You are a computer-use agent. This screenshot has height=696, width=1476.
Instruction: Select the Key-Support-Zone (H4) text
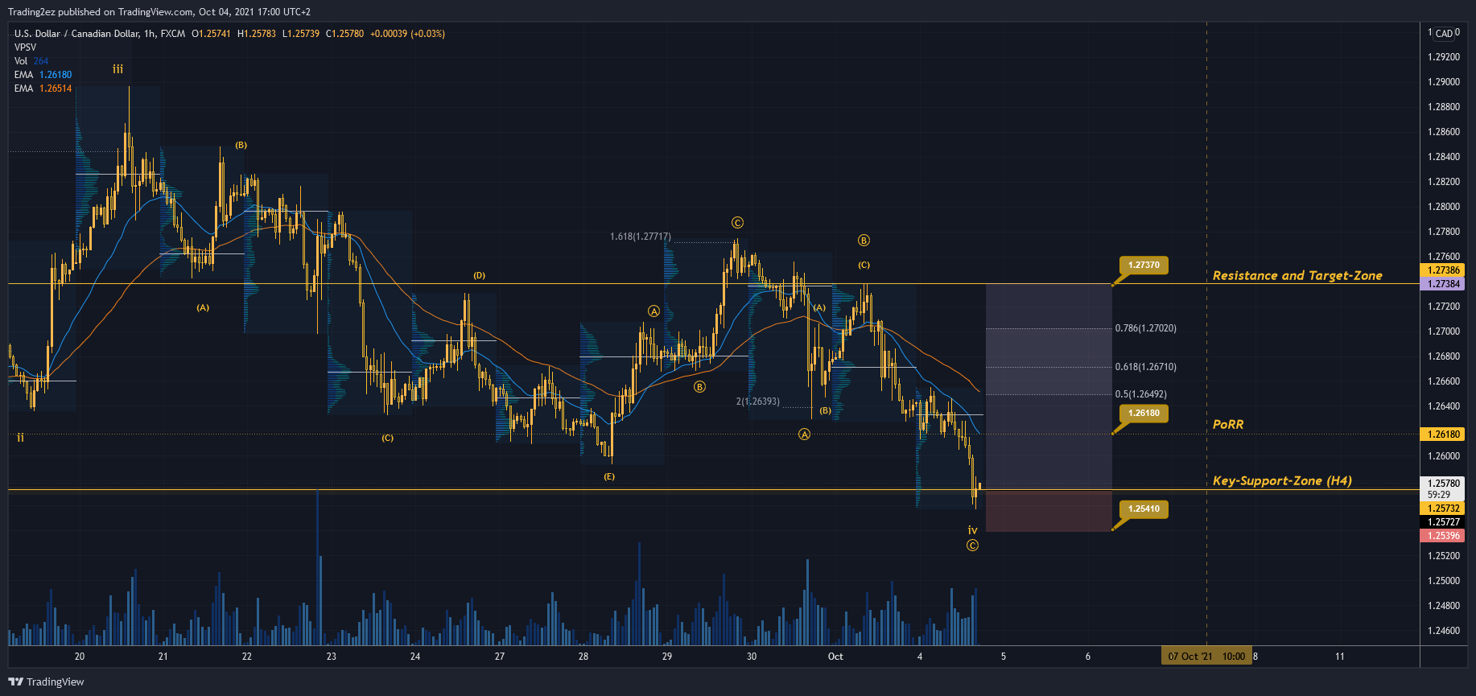(x=1282, y=480)
